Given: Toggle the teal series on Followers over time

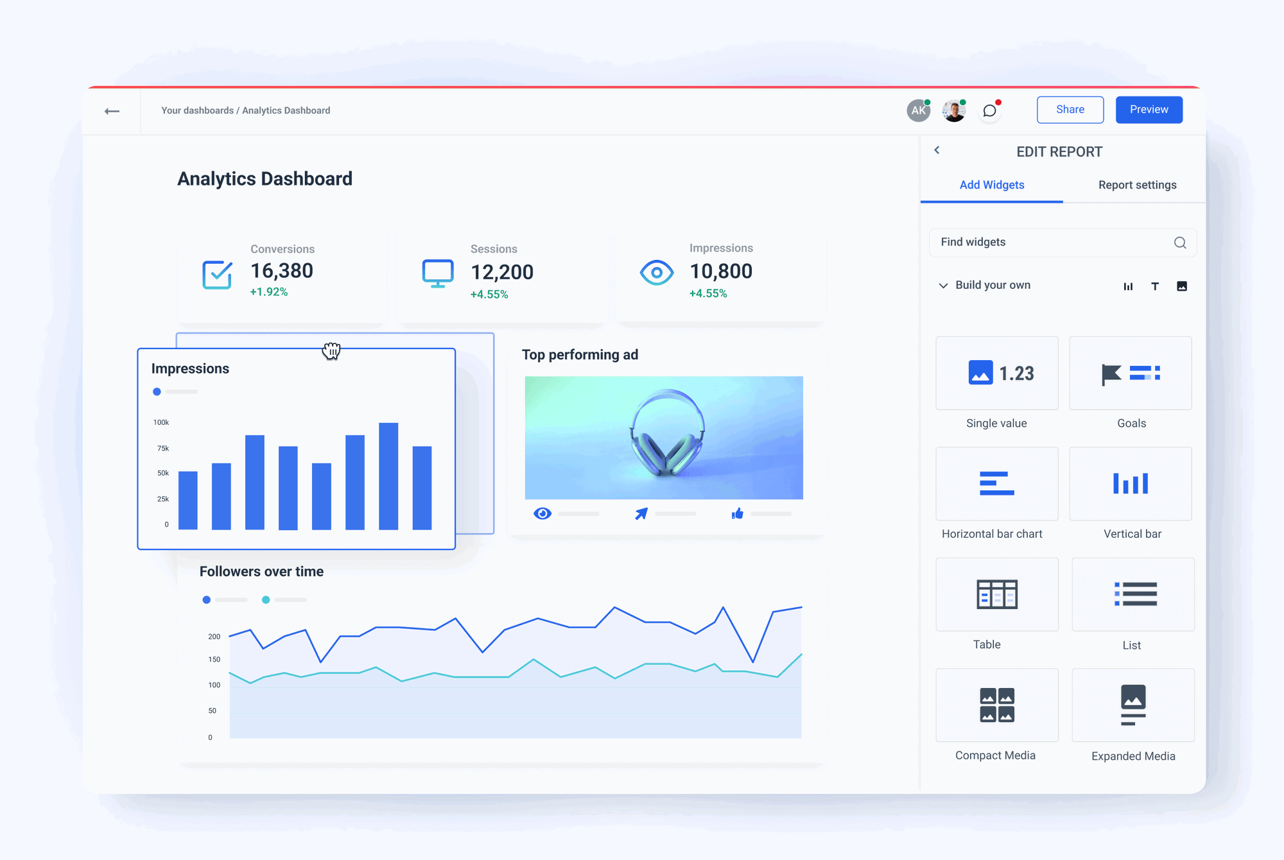Looking at the screenshot, I should (265, 599).
